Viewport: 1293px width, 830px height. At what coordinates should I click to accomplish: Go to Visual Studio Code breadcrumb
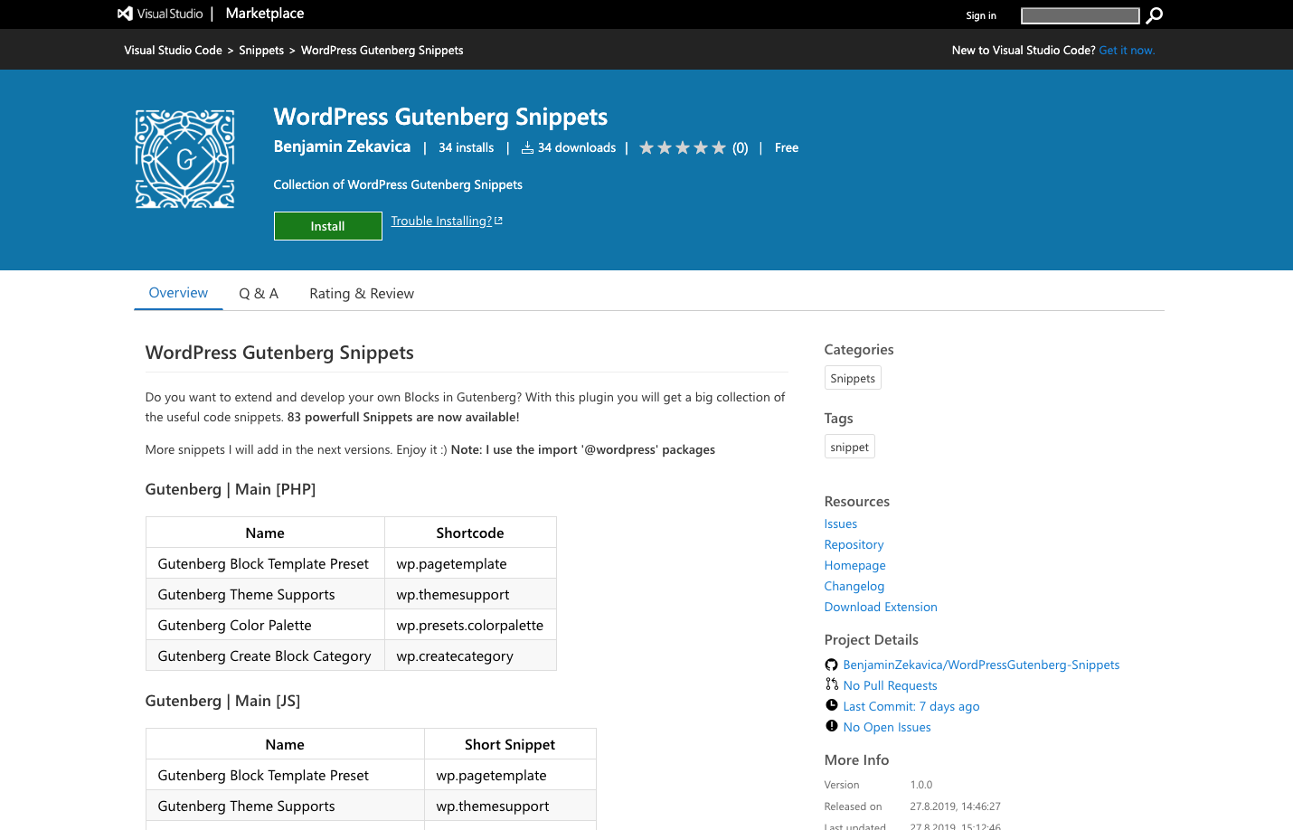click(173, 51)
